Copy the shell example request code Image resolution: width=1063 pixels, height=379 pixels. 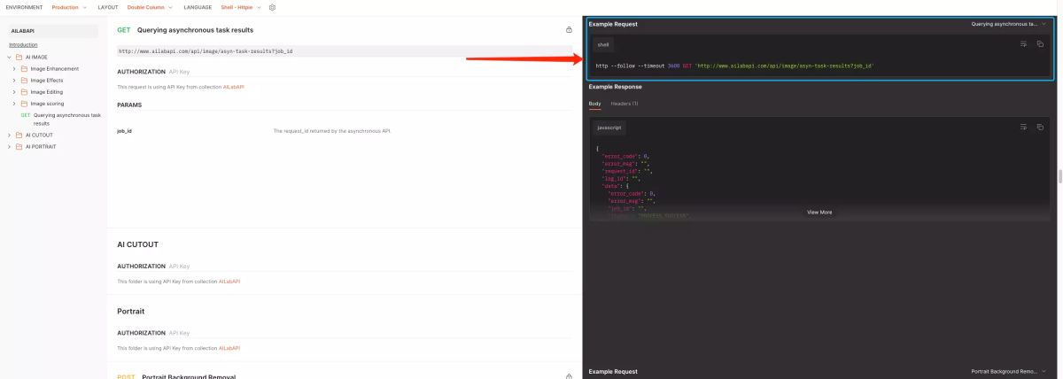click(1040, 43)
